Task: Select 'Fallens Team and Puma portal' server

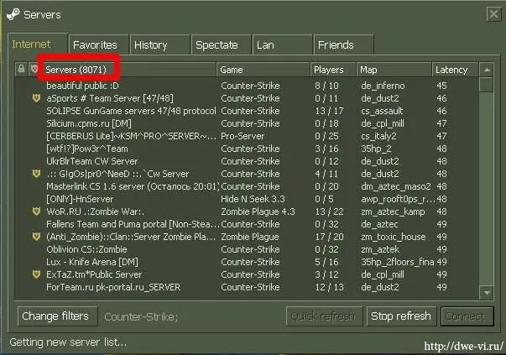Action: click(247, 224)
